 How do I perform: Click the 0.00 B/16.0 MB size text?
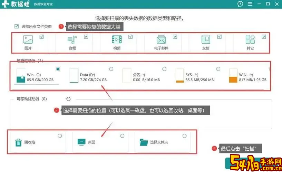[146, 80]
